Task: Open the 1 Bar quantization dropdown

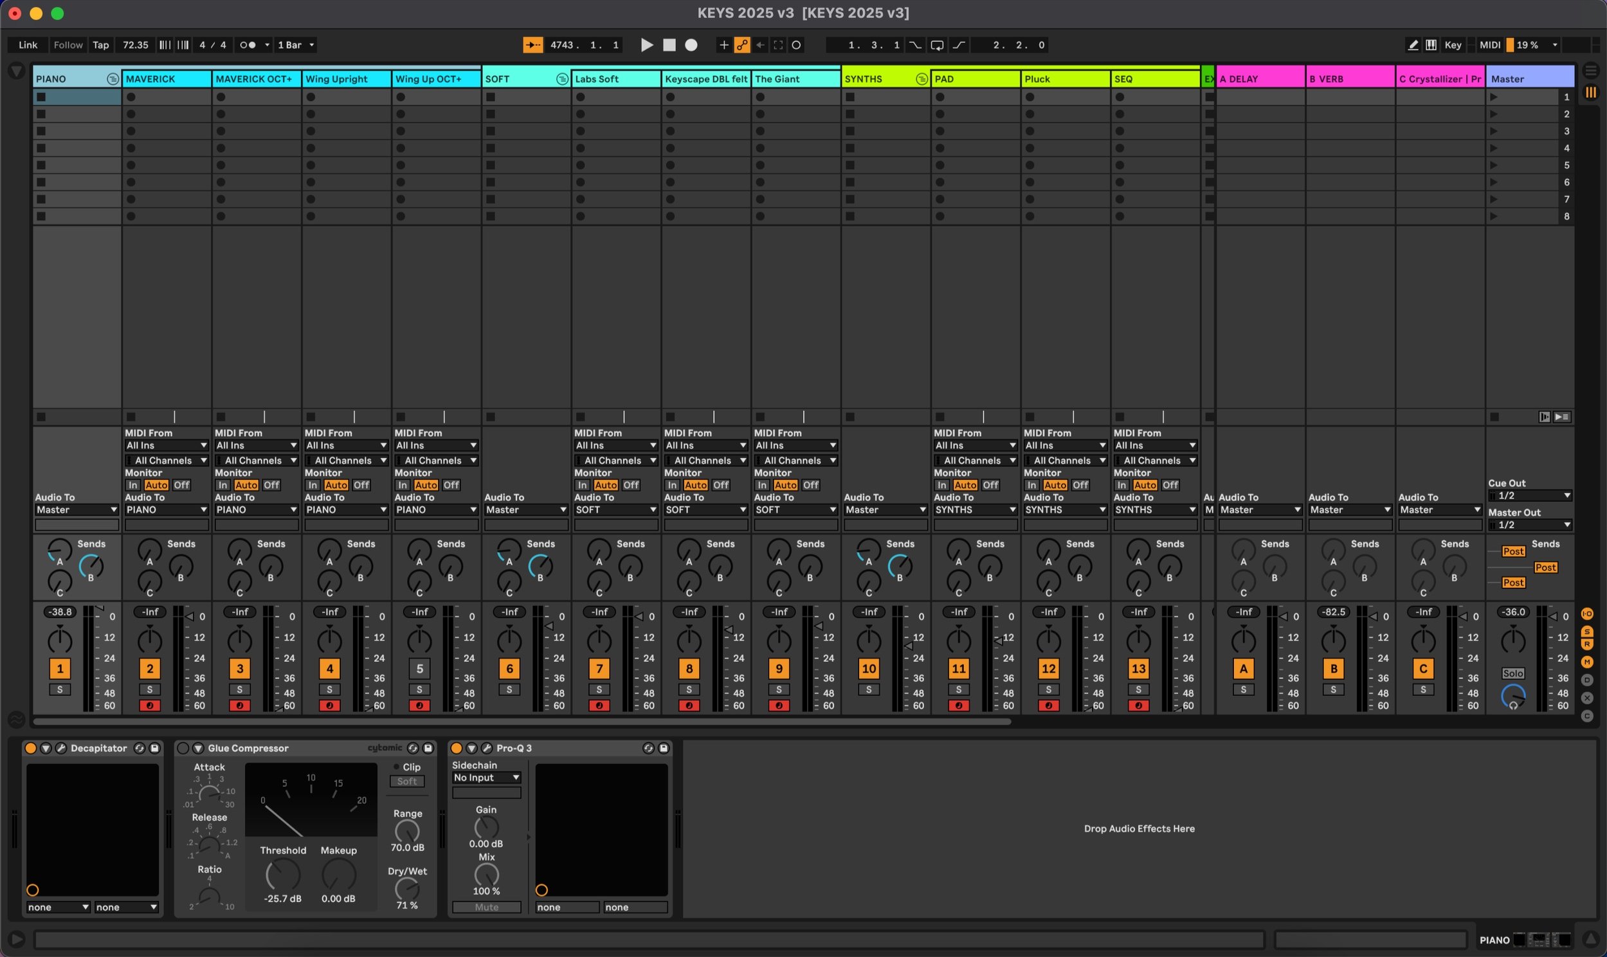Action: (296, 45)
